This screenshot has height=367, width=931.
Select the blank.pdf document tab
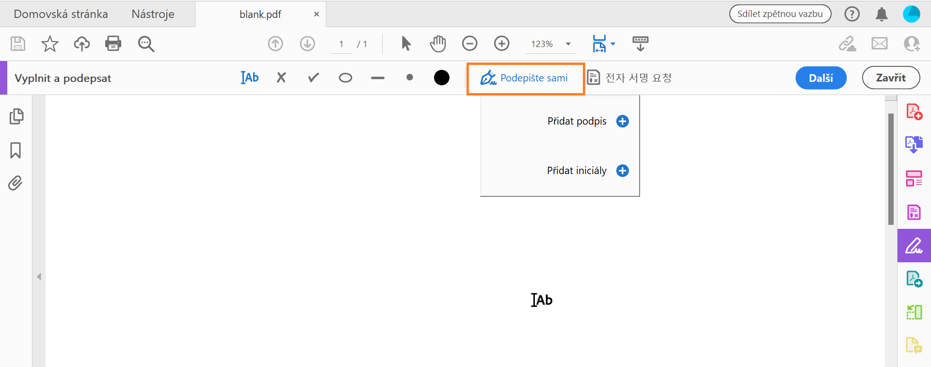coord(260,14)
